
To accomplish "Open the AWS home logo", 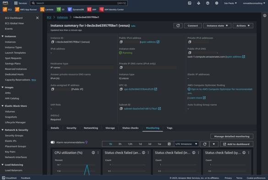I will click(x=5, y=3).
